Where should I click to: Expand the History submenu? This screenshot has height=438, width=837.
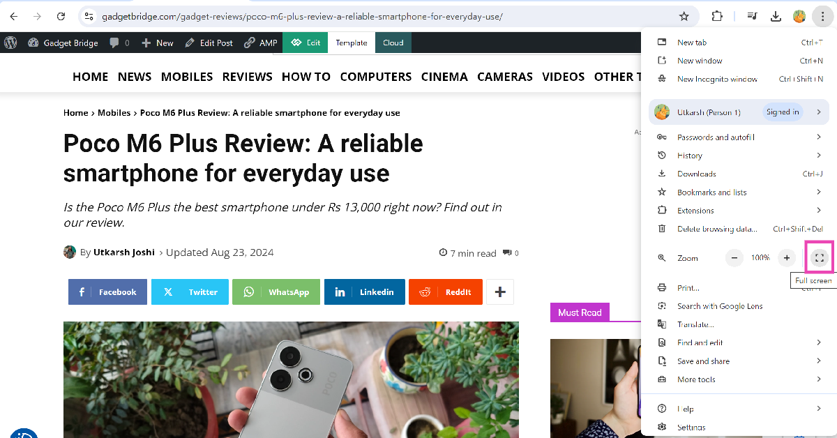coord(740,156)
